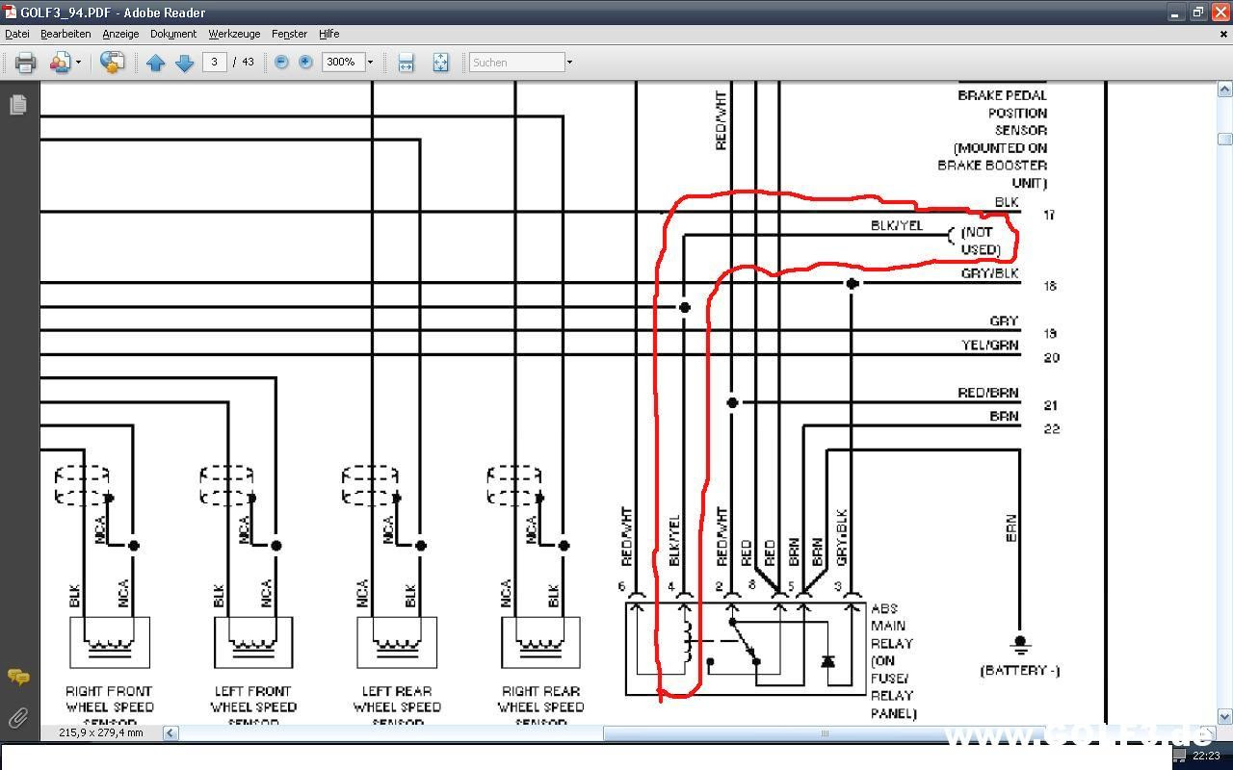Click the page size 215,9 x 279,4 mm

(x=100, y=732)
